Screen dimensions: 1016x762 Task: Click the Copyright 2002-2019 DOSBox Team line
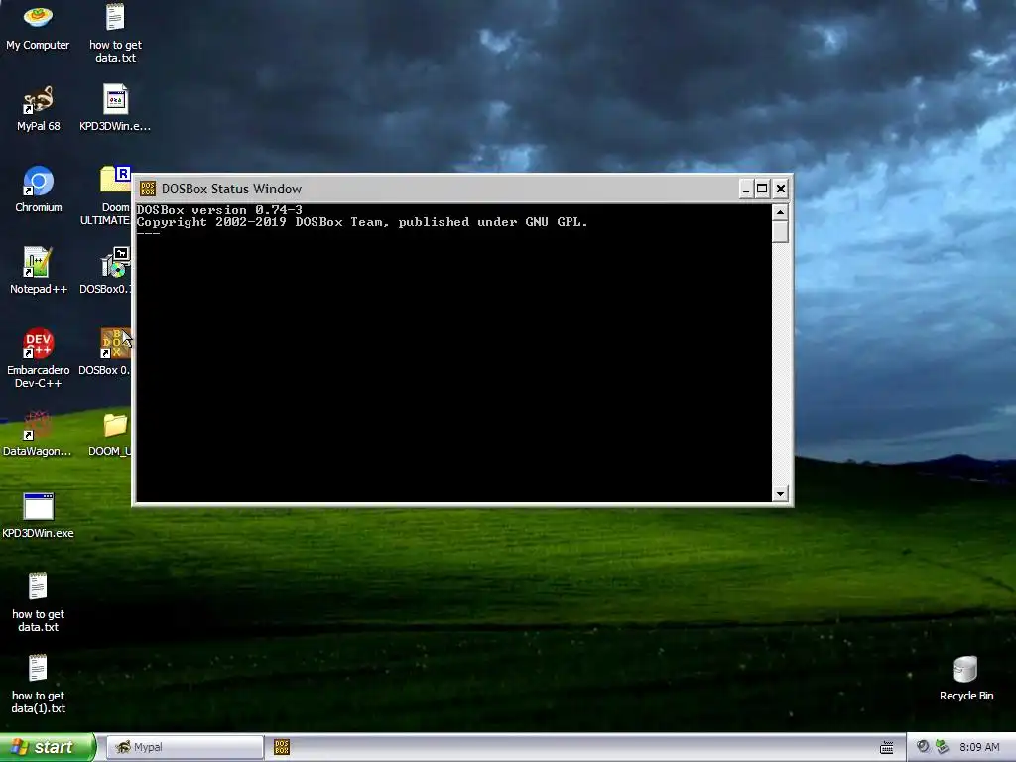[x=361, y=222]
